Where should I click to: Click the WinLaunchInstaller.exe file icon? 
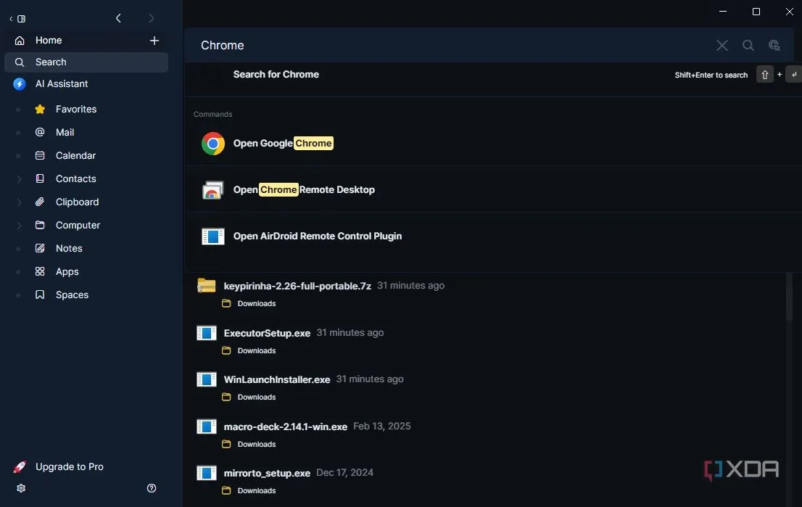tap(206, 379)
